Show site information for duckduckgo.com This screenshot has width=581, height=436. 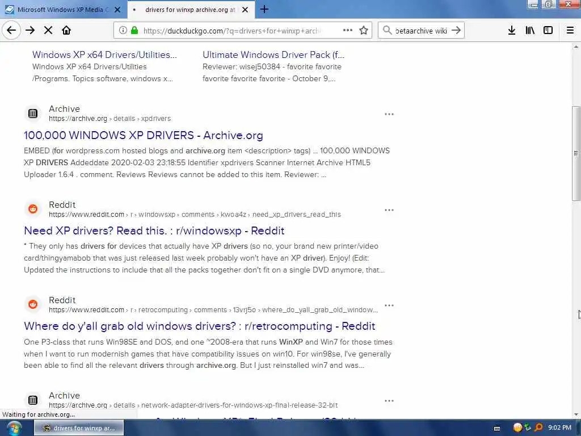tap(123, 31)
